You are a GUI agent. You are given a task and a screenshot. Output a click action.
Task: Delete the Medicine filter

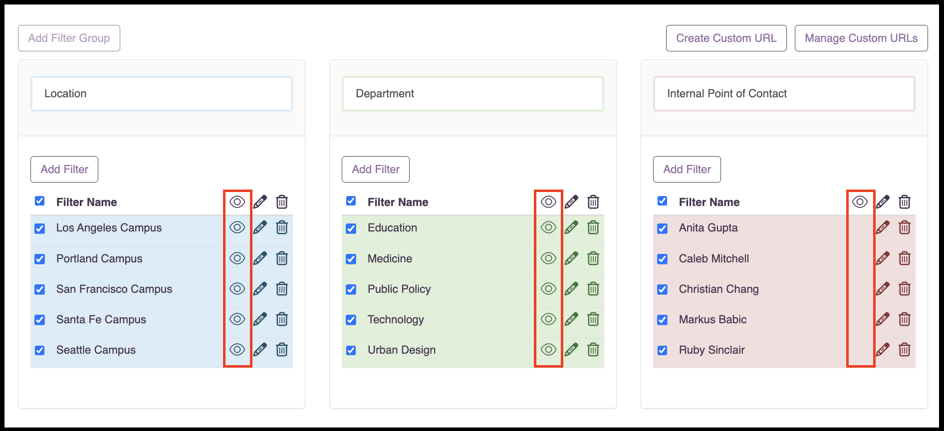593,258
